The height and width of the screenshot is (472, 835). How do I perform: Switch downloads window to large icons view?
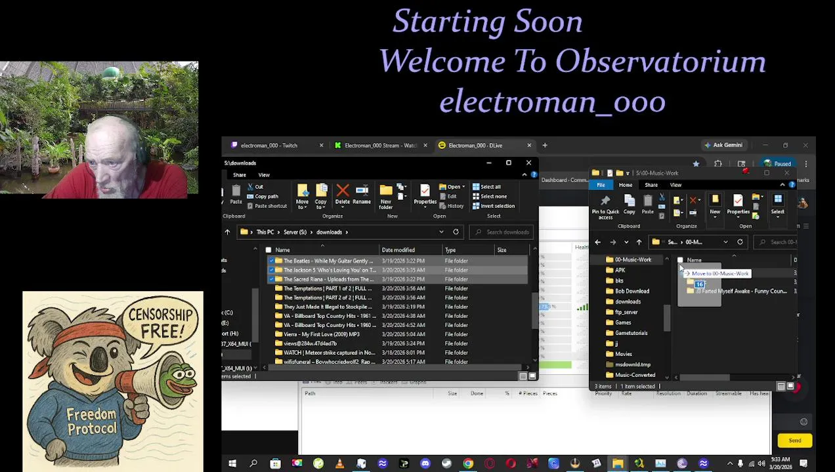point(532,376)
